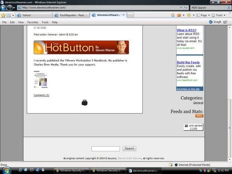Click the VMware Workstation book cover thumbnail
This screenshot has width=232, height=174.
[40, 80]
